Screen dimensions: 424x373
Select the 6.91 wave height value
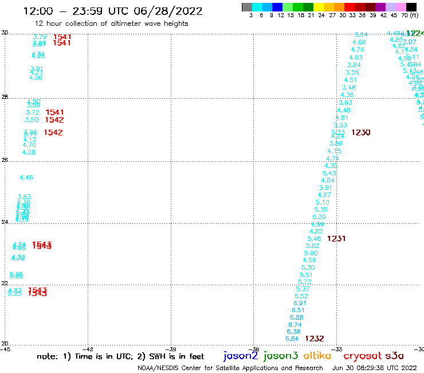pos(300,304)
